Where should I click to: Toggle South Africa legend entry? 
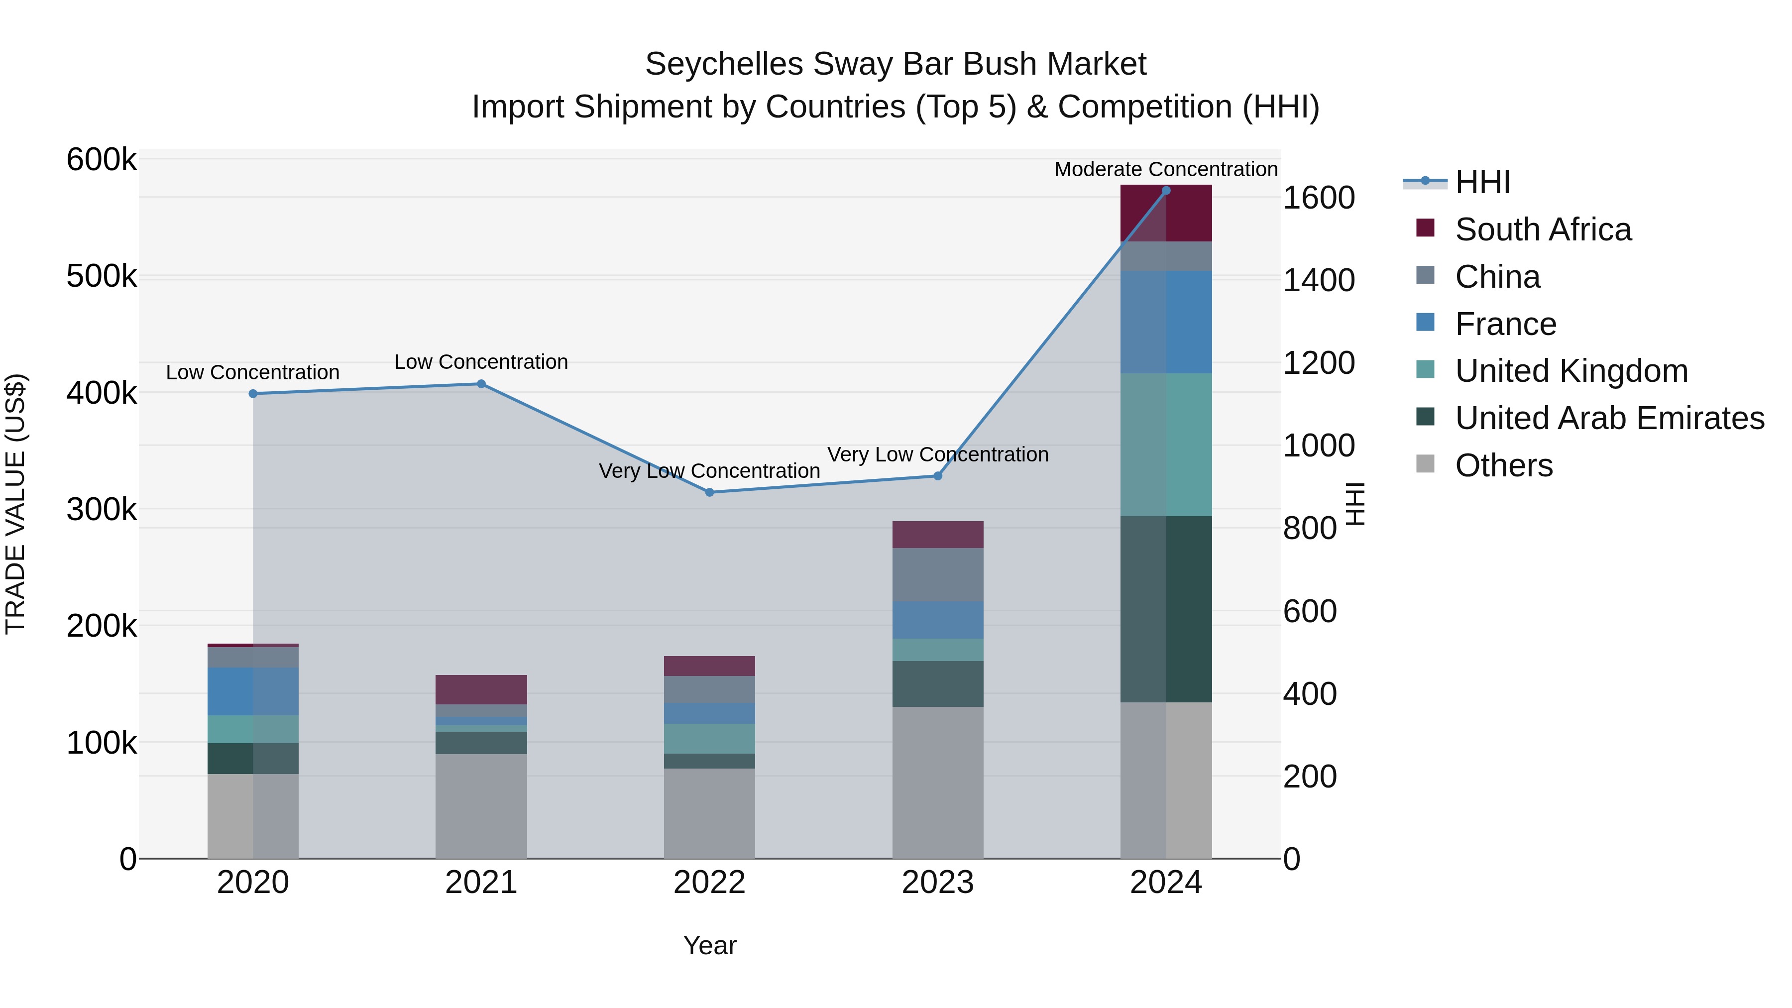(1524, 229)
